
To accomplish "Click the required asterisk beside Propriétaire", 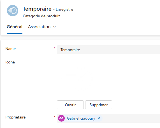I will [54, 117].
